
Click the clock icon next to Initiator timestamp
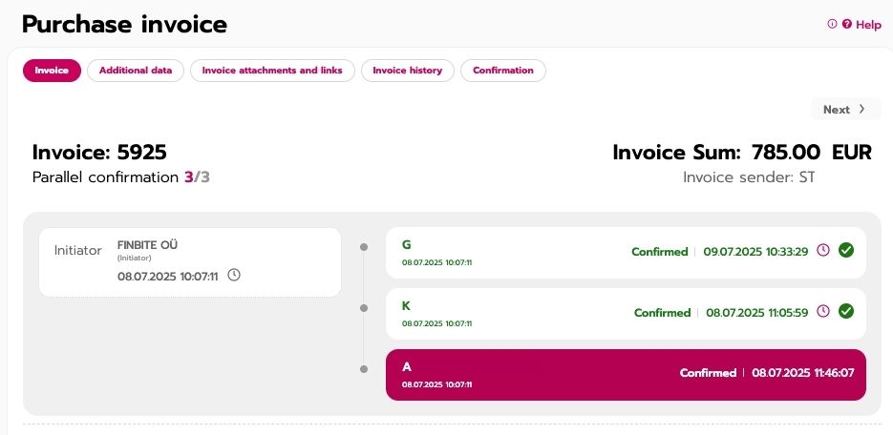234,275
